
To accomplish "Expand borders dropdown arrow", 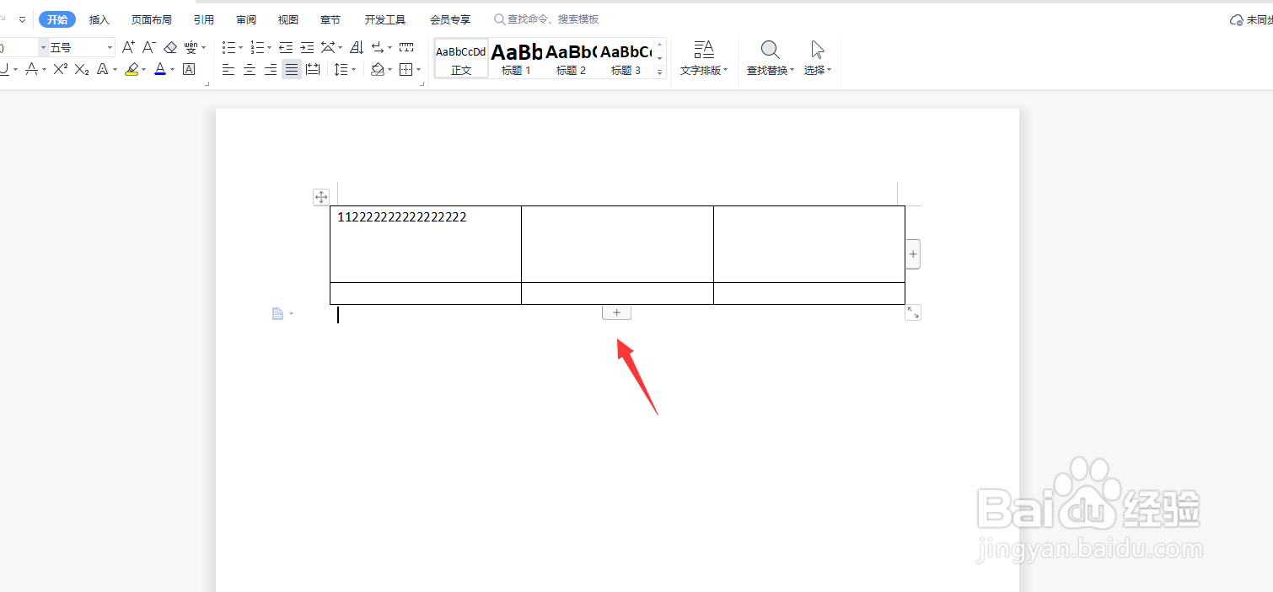I will pos(419,70).
